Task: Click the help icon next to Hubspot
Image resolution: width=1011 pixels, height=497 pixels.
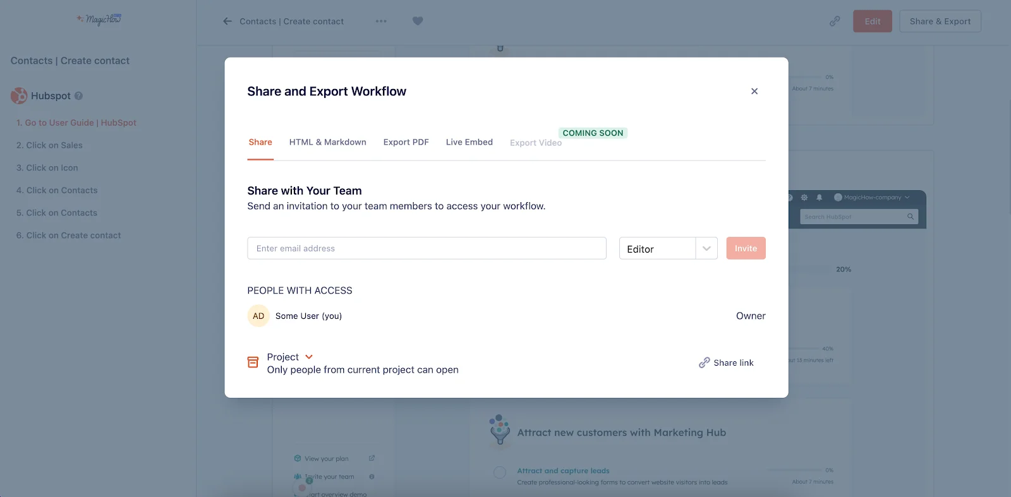Action: pyautogui.click(x=79, y=96)
